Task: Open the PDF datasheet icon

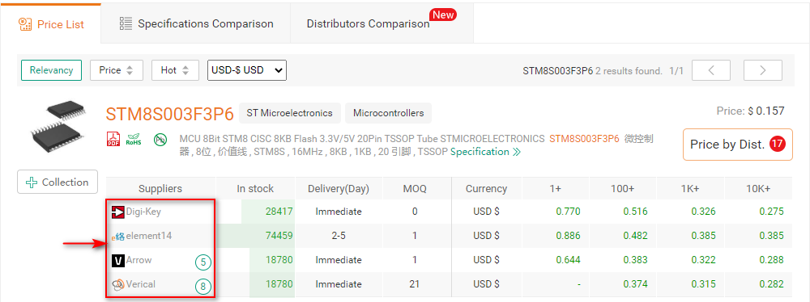Action: (x=113, y=139)
